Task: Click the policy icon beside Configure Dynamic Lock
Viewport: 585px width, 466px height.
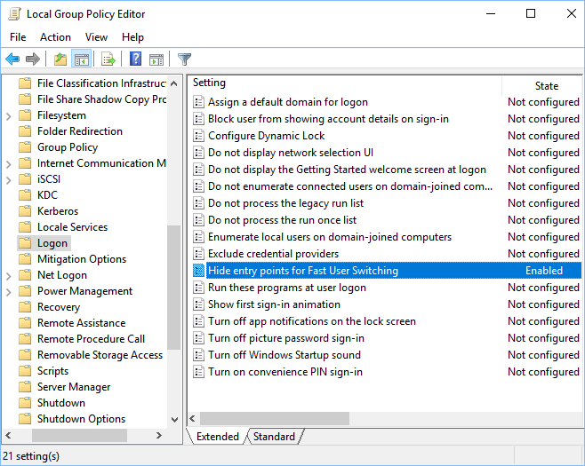Action: tap(199, 136)
